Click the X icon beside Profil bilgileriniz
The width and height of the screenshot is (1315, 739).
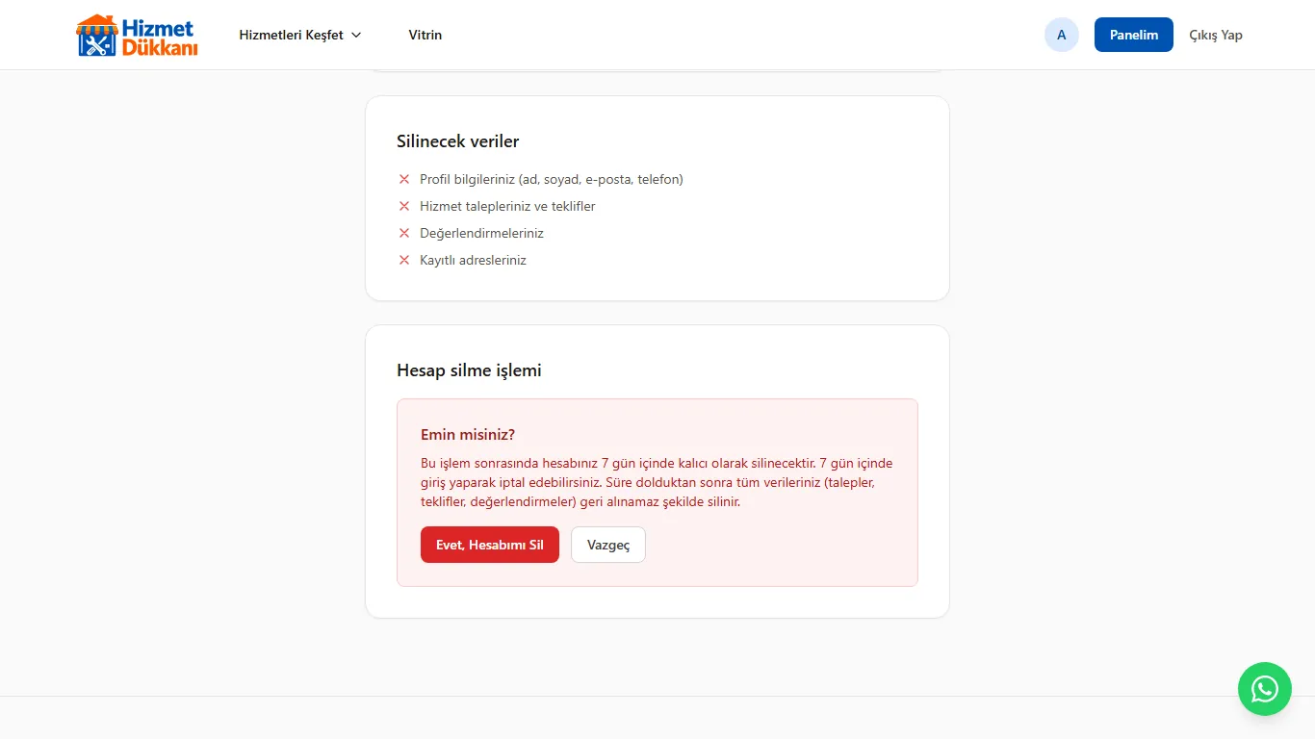point(404,179)
